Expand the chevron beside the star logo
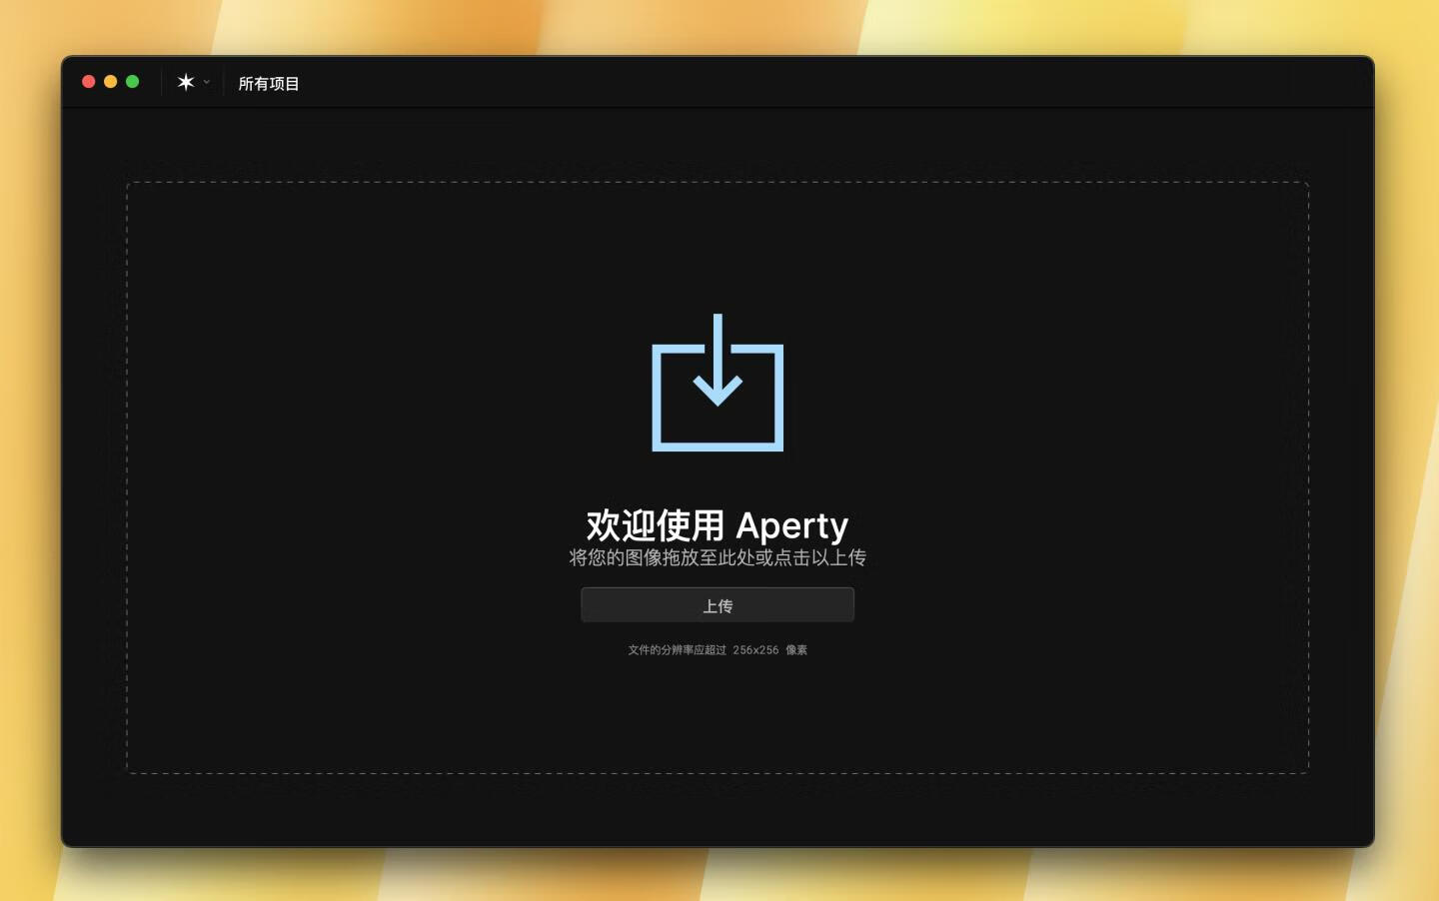 (207, 82)
